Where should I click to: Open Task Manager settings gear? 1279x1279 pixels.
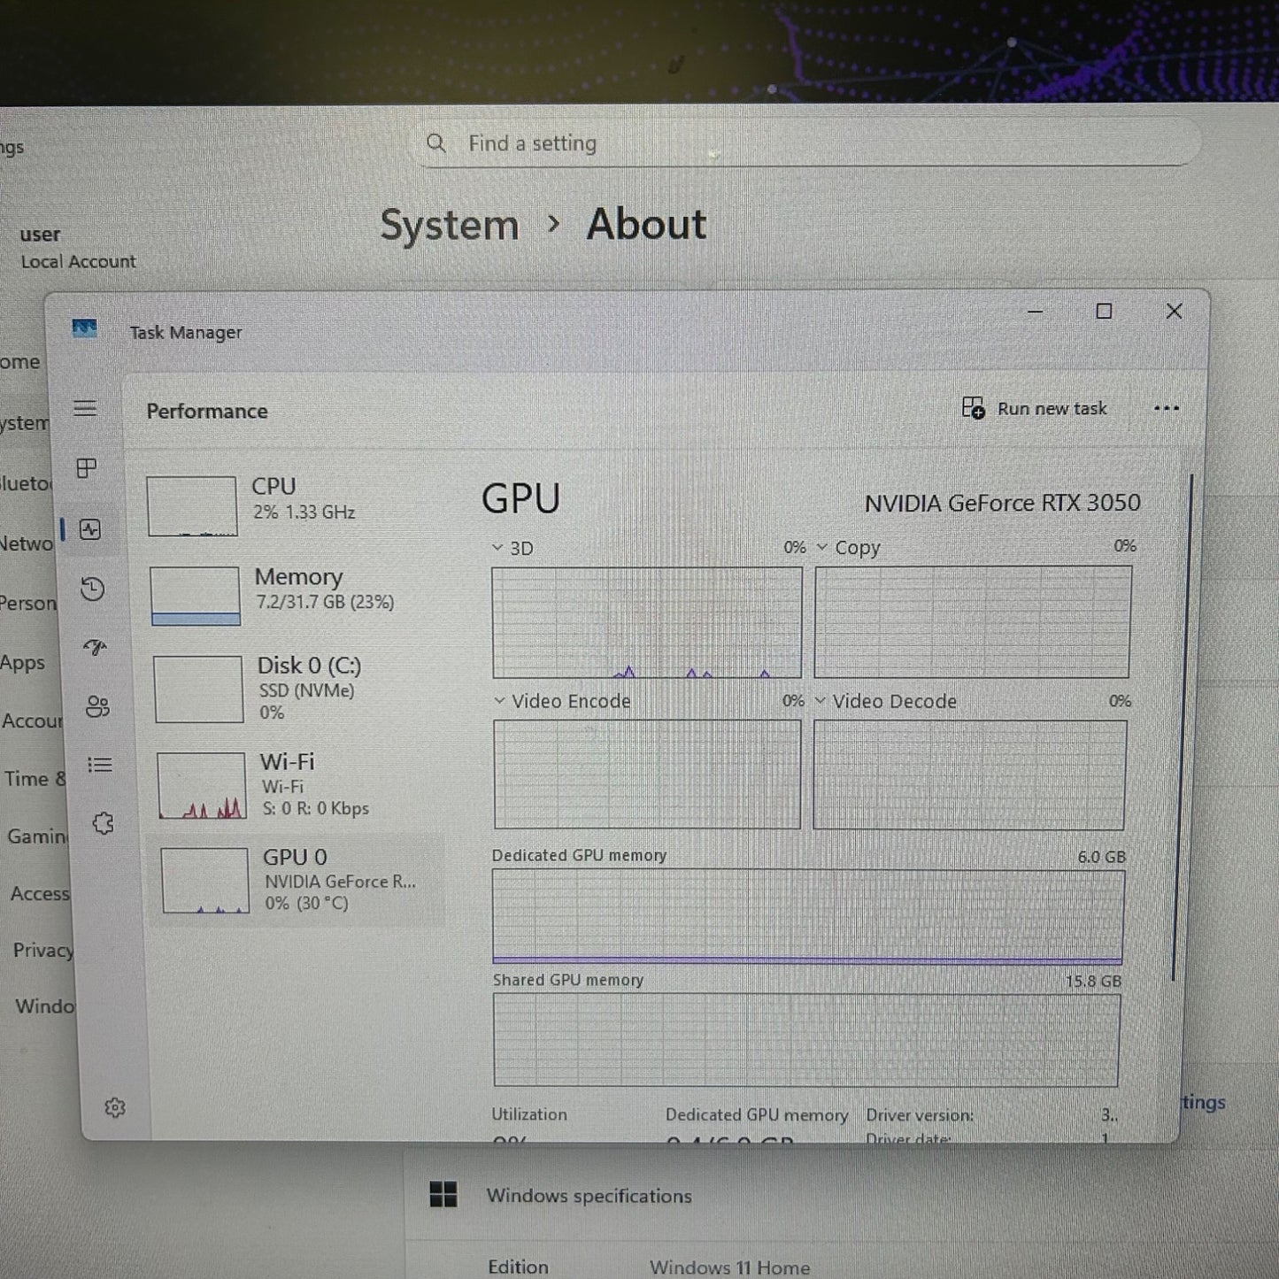pyautogui.click(x=115, y=1108)
